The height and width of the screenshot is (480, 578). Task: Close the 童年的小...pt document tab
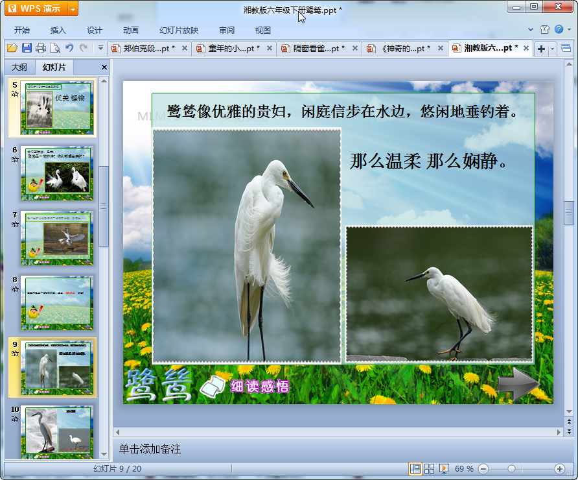tap(270, 48)
